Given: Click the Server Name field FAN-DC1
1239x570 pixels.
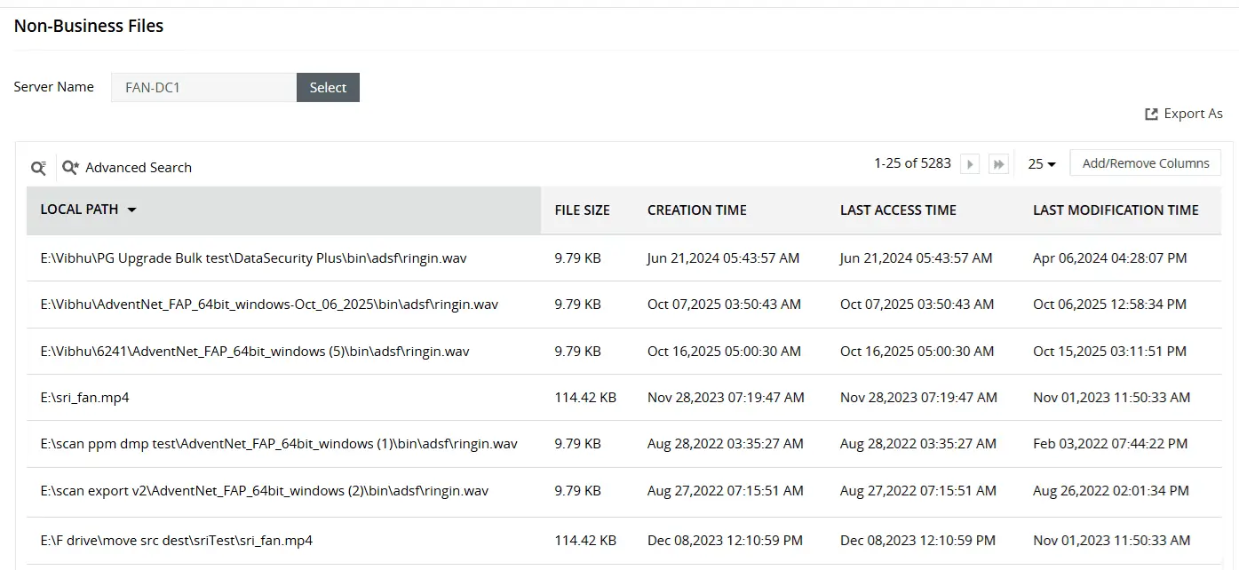Looking at the screenshot, I should [203, 87].
